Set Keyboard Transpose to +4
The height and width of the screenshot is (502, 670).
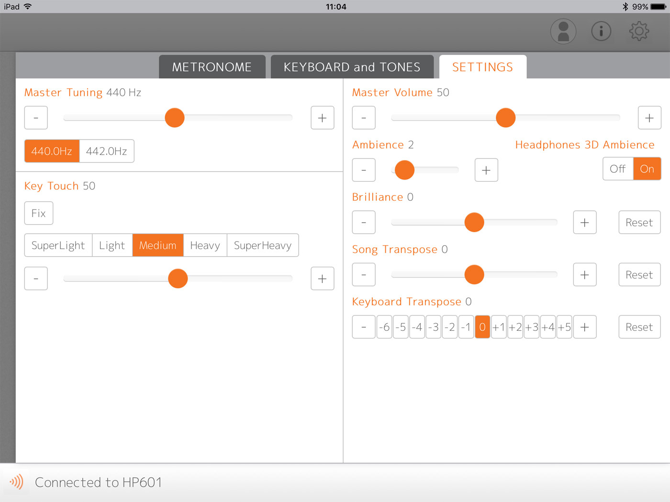pos(548,327)
